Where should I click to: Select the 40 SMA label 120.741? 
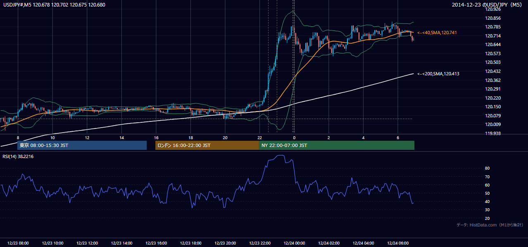[438, 33]
